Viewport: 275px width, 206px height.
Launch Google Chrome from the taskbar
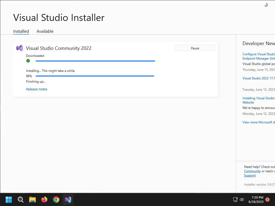tap(56, 200)
